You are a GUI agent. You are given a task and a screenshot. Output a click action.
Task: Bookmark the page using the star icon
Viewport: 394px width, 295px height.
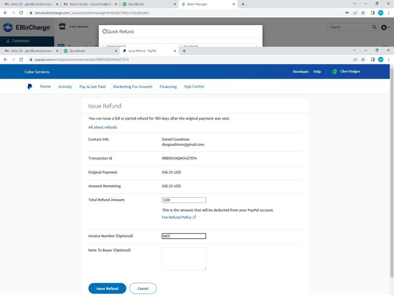(x=363, y=60)
